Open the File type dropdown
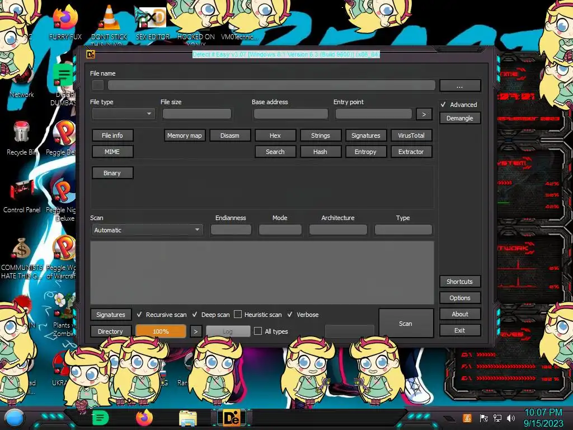This screenshot has height=430, width=573. point(124,114)
